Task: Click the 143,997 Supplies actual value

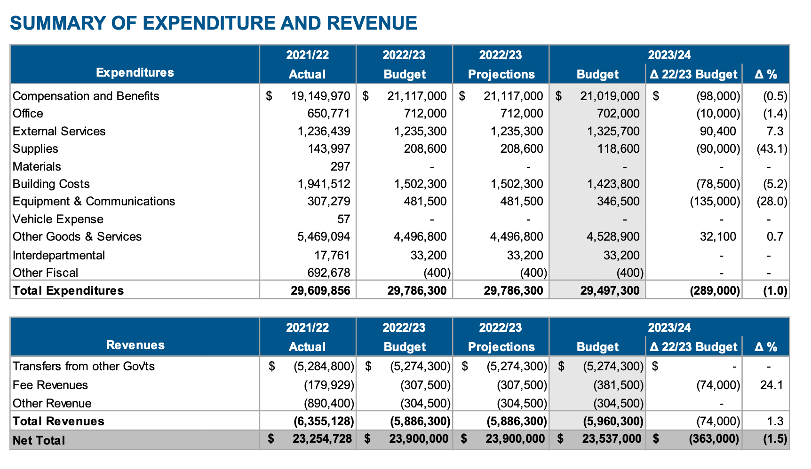Action: point(329,149)
